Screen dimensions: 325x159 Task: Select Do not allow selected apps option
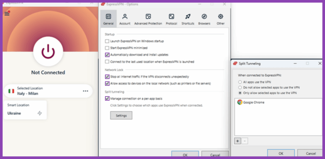240,88
